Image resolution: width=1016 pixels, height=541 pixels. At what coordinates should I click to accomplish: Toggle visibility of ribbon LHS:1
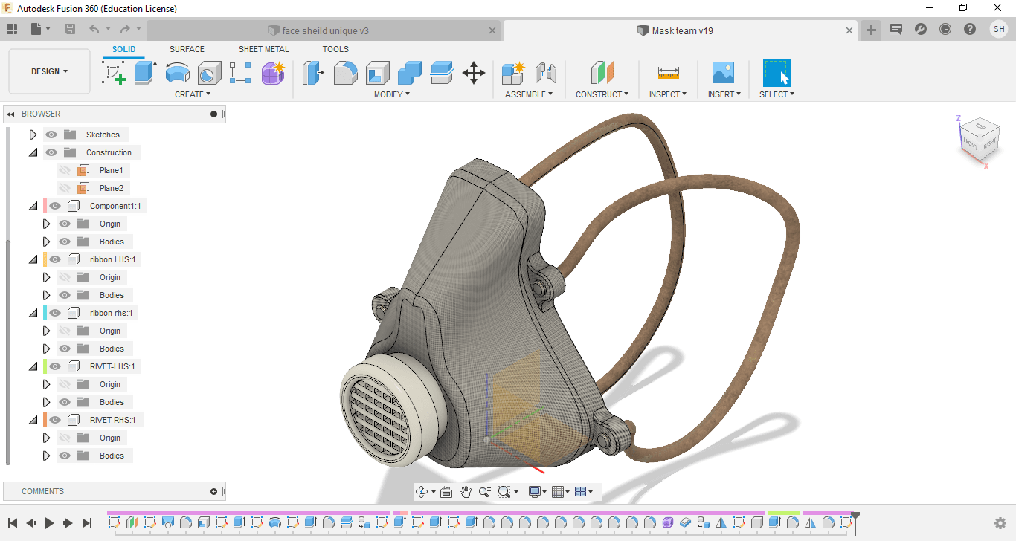(x=55, y=259)
